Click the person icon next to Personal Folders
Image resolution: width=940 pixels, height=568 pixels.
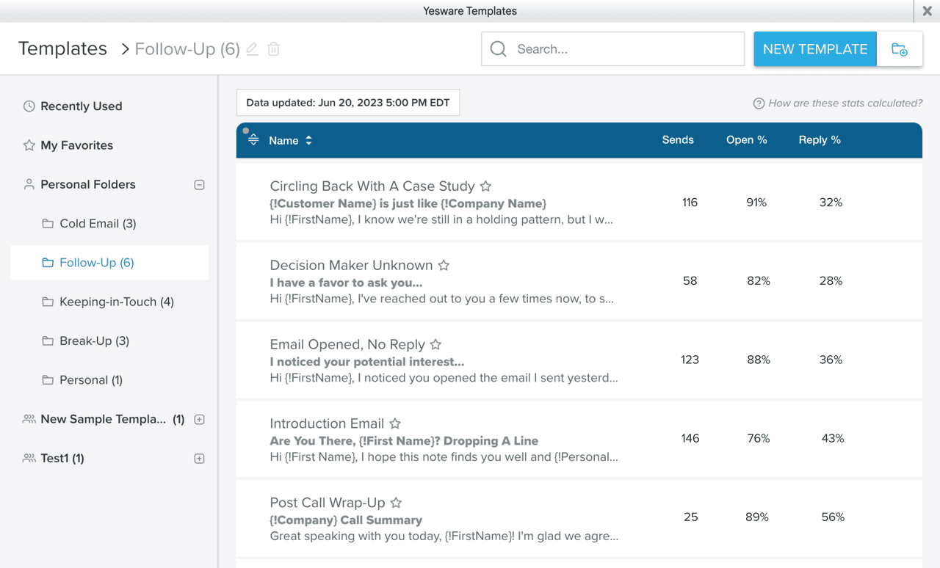click(x=29, y=184)
